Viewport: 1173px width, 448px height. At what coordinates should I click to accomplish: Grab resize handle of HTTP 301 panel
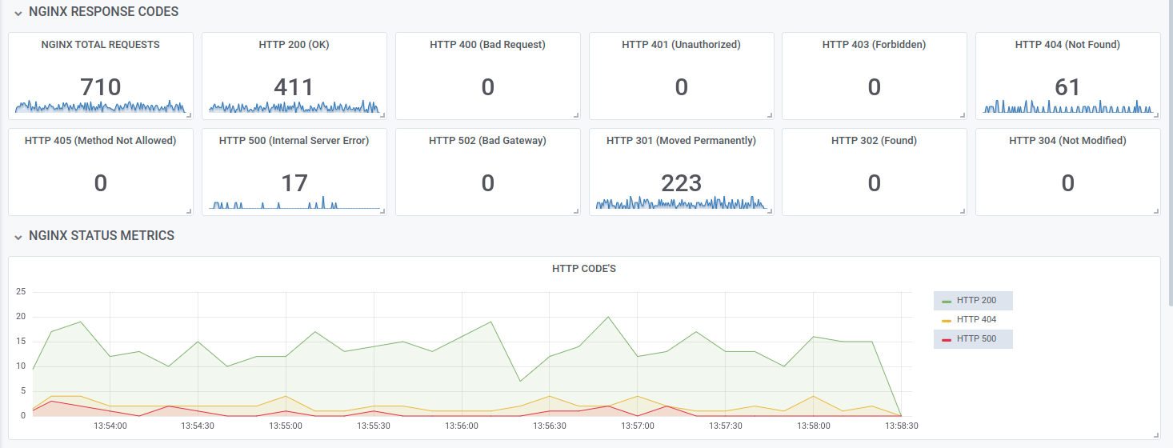pos(770,211)
